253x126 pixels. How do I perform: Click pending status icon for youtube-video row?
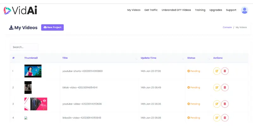(188, 104)
